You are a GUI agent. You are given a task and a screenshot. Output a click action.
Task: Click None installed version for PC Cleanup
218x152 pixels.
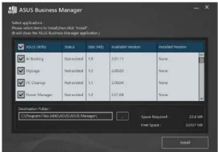click(163, 83)
